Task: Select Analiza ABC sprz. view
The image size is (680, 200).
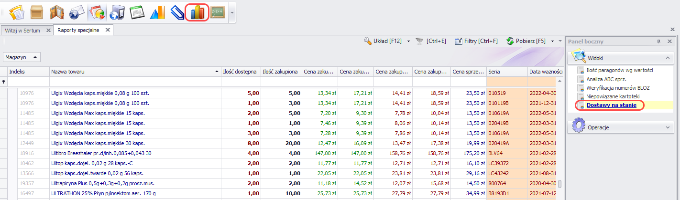Action: pyautogui.click(x=606, y=79)
